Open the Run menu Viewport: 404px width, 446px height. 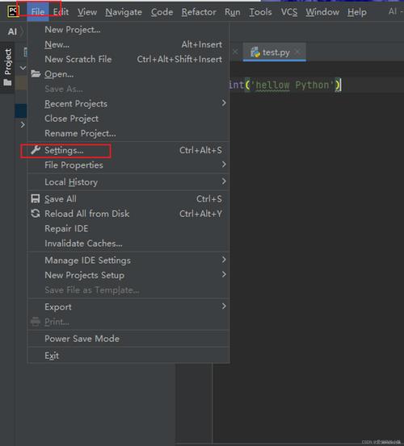[232, 12]
